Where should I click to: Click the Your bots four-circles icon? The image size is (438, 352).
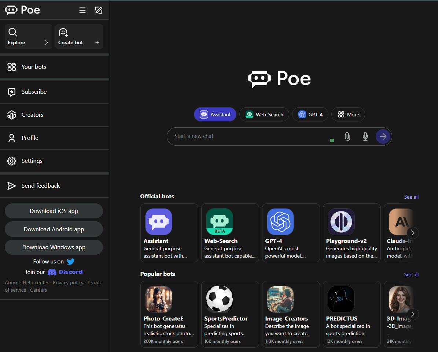(x=12, y=67)
